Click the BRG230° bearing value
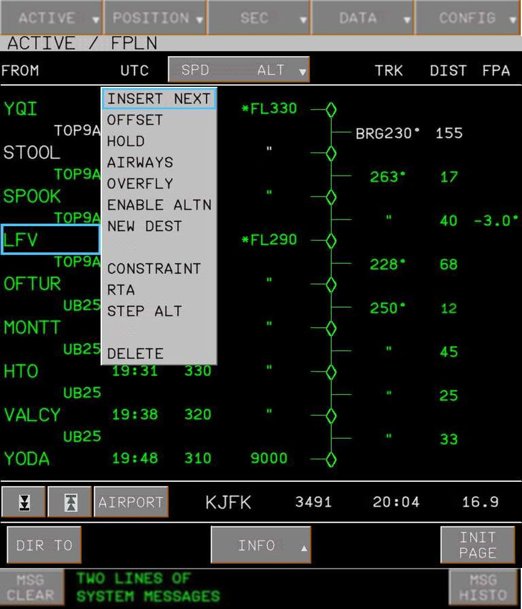Image resolution: width=522 pixels, height=609 pixels. pos(388,133)
